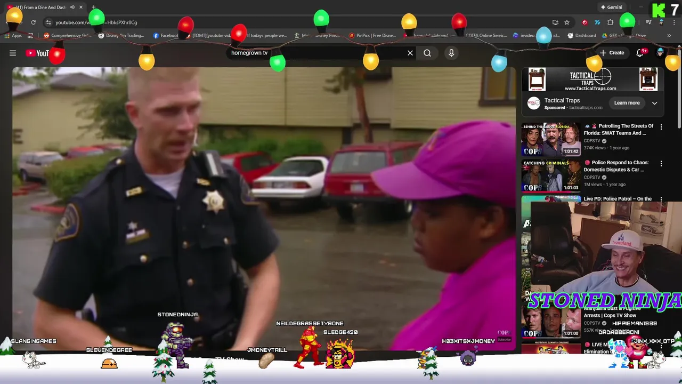
Task: Open the Dashboard bookmark
Action: (582, 36)
